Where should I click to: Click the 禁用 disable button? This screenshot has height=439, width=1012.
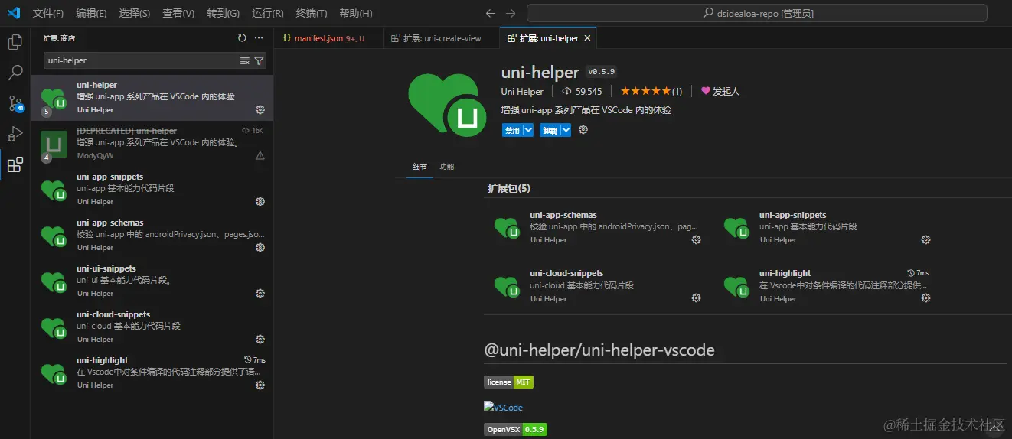click(512, 130)
